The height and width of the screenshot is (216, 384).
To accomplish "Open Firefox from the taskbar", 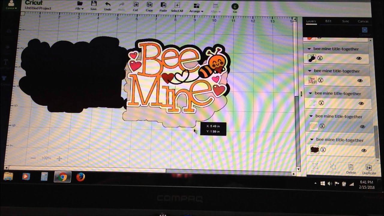I will (80, 177).
